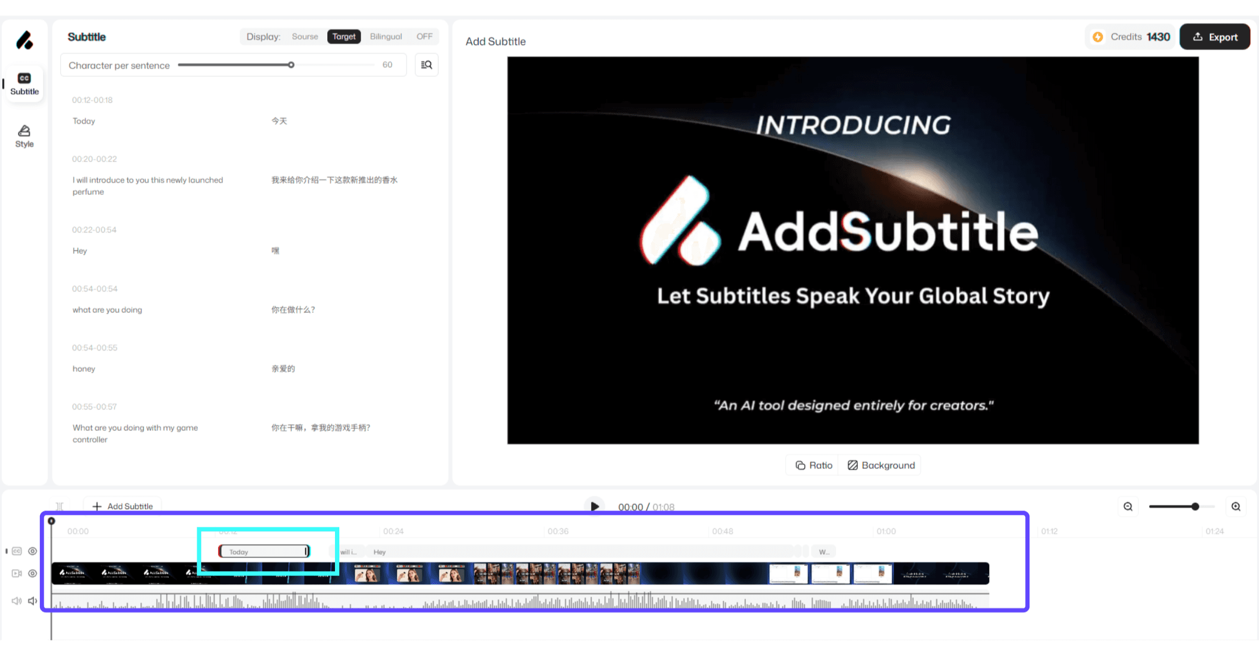Click the timeline zoom out magnifier
The image size is (1259, 659).
1128,507
